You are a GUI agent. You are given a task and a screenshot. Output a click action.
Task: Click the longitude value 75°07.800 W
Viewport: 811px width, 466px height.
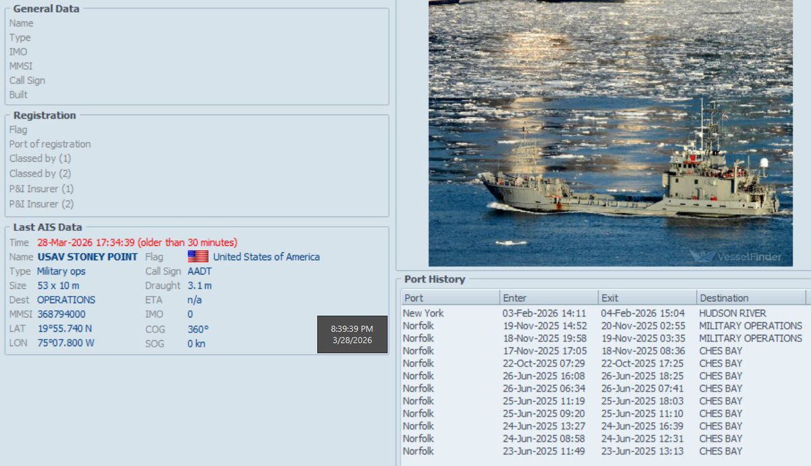point(66,343)
